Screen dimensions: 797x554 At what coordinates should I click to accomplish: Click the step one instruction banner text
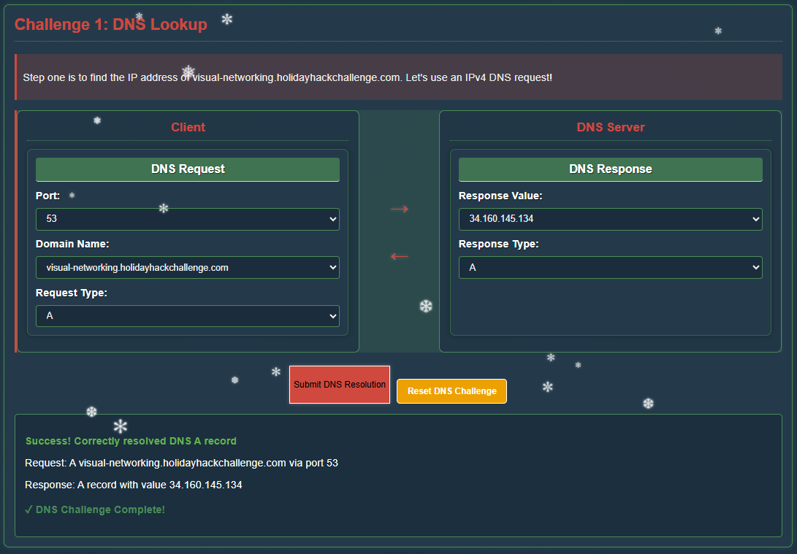point(287,77)
